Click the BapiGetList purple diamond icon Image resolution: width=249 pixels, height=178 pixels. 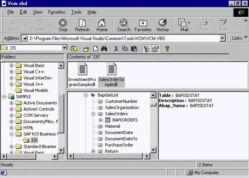coord(93,95)
